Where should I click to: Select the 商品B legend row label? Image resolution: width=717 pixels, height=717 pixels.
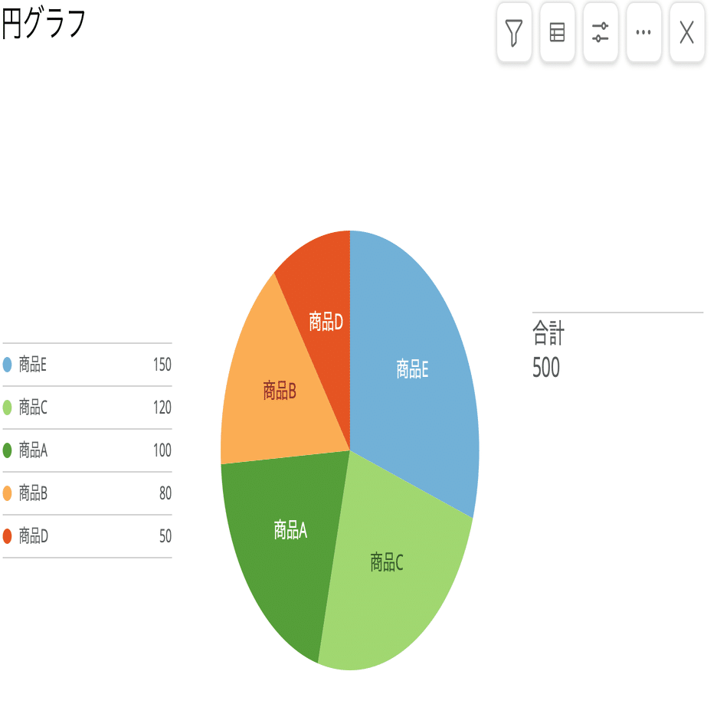click(33, 493)
